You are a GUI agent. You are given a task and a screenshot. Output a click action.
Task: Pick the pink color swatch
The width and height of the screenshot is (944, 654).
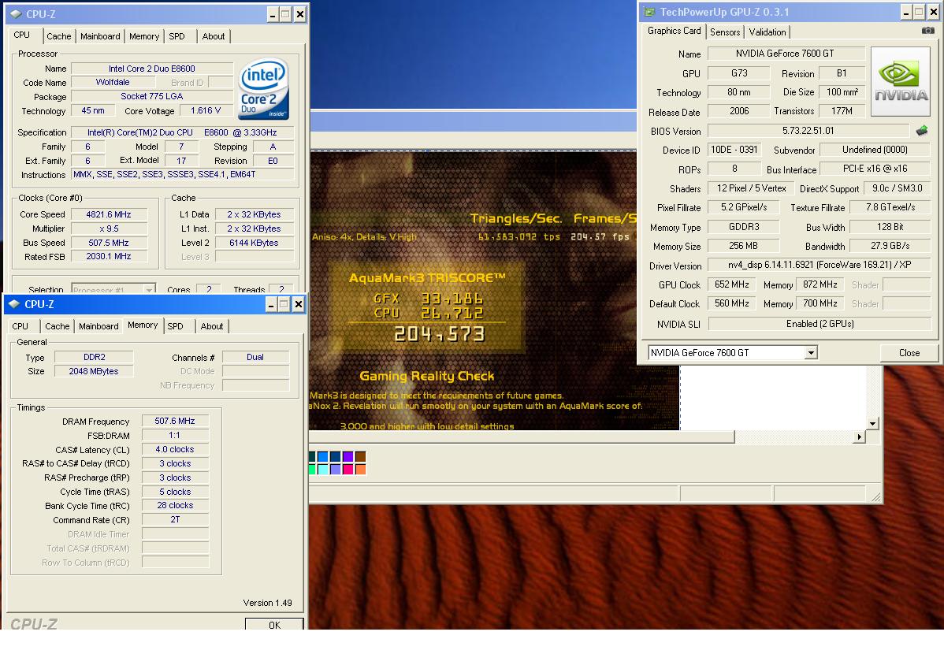(x=348, y=469)
